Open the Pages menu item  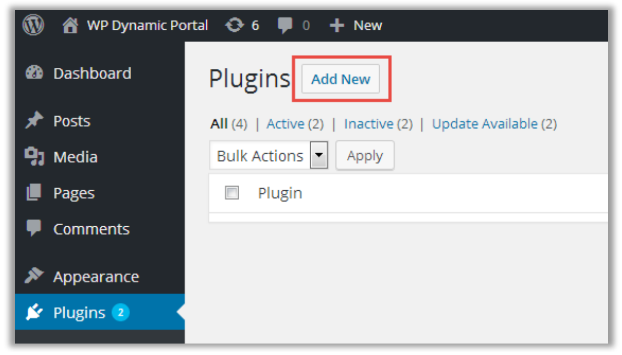[x=74, y=193]
